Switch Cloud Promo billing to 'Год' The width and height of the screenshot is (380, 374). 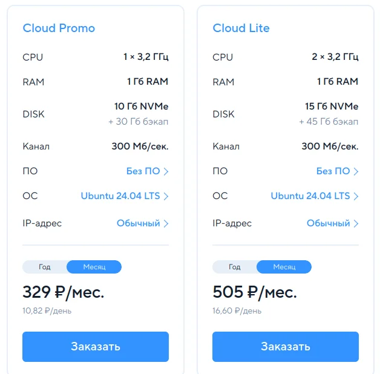tap(45, 267)
